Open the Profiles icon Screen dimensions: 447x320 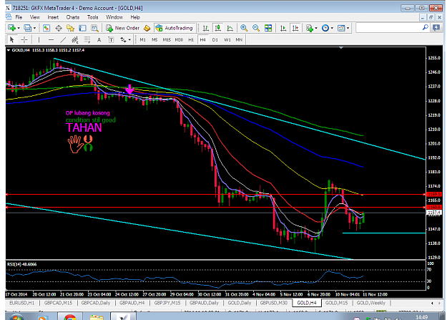[x=28, y=28]
